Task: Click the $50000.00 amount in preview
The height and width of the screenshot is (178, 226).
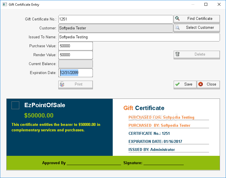Action: (x=39, y=115)
